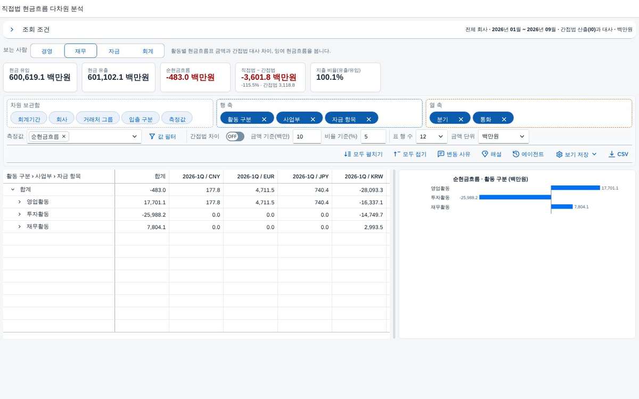Click the 2026-1Q / KRW column header
The image size is (639, 399).
pos(359,176)
